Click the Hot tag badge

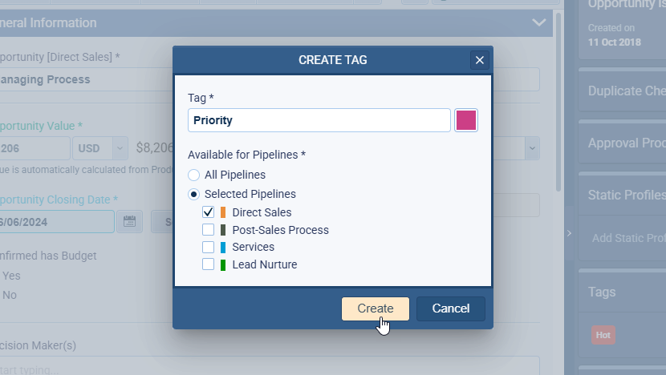point(603,334)
